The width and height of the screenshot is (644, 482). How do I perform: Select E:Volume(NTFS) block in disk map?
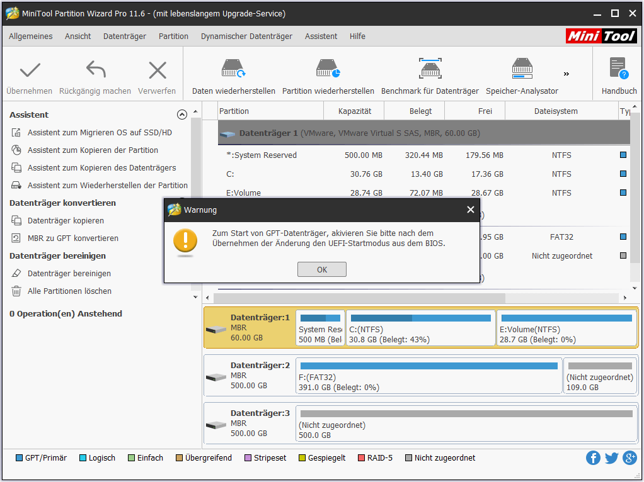(566, 328)
